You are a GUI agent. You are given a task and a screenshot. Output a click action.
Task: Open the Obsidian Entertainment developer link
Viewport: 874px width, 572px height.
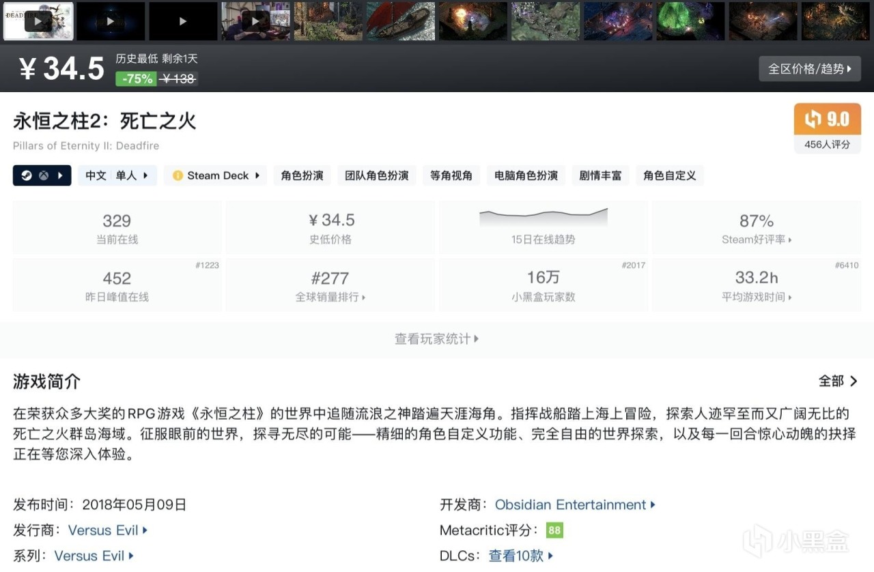pos(575,505)
